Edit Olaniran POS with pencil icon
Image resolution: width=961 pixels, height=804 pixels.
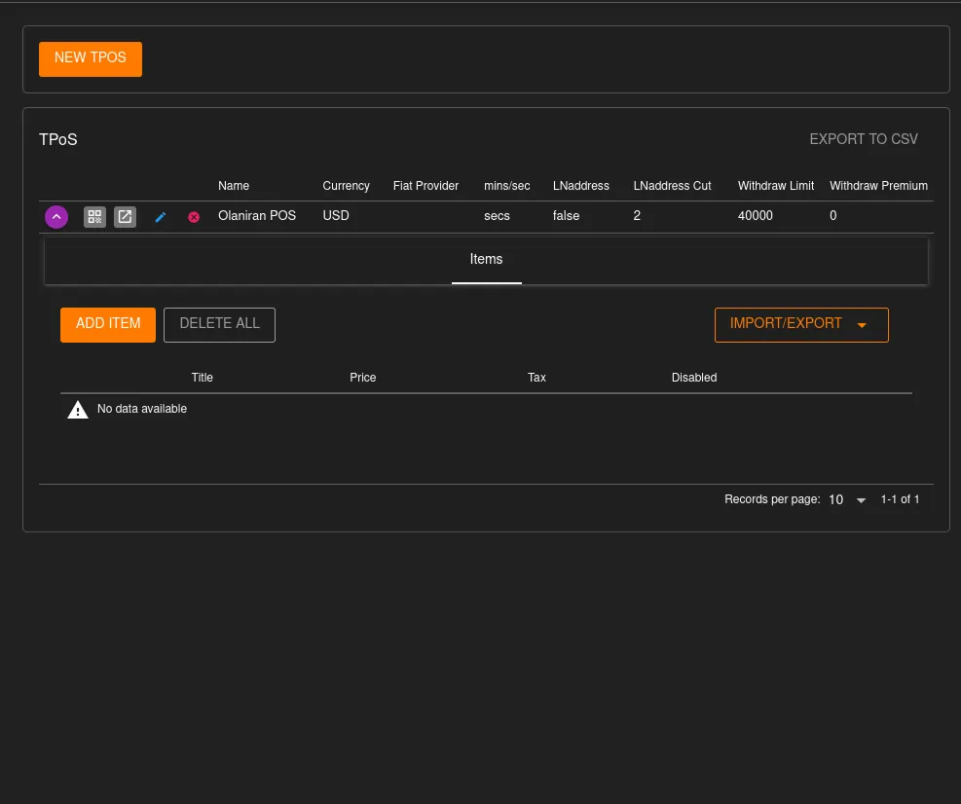tap(161, 217)
